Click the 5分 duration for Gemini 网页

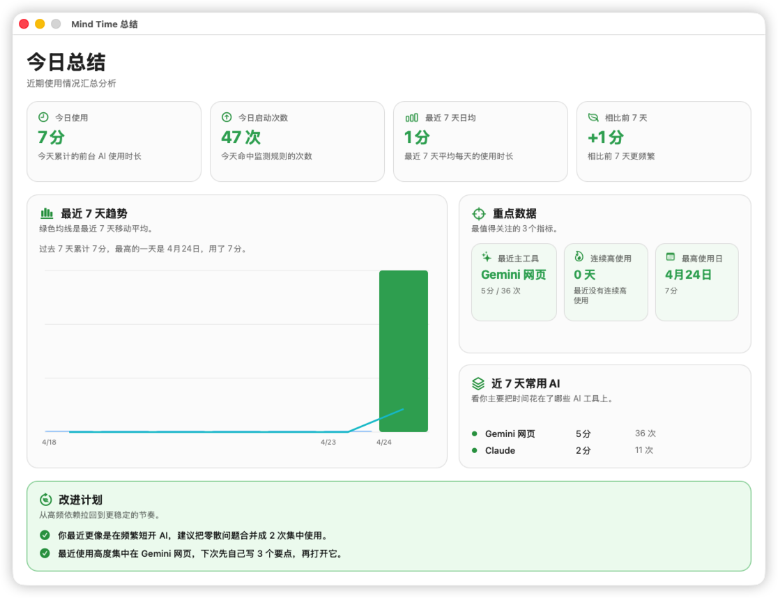point(583,434)
